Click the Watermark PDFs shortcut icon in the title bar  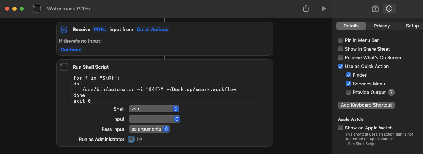pos(37,9)
